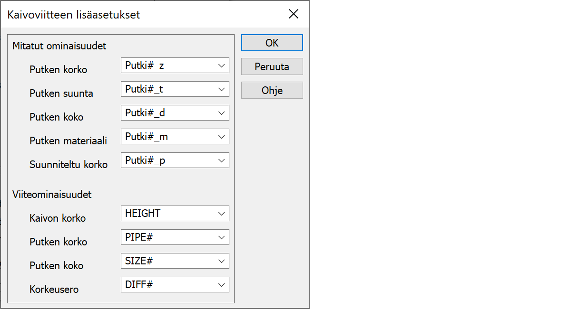This screenshot has height=309, width=571.
Task: Close the Kaivoviitteen lisäasetukset dialog
Action: 294,14
